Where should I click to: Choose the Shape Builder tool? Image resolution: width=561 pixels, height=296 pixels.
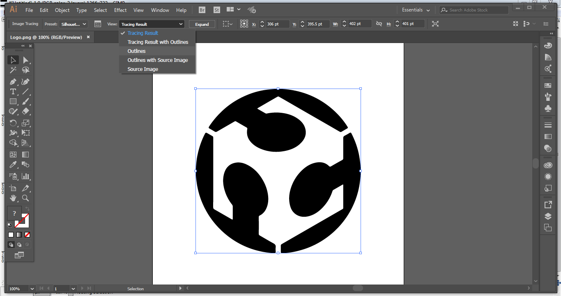point(13,143)
